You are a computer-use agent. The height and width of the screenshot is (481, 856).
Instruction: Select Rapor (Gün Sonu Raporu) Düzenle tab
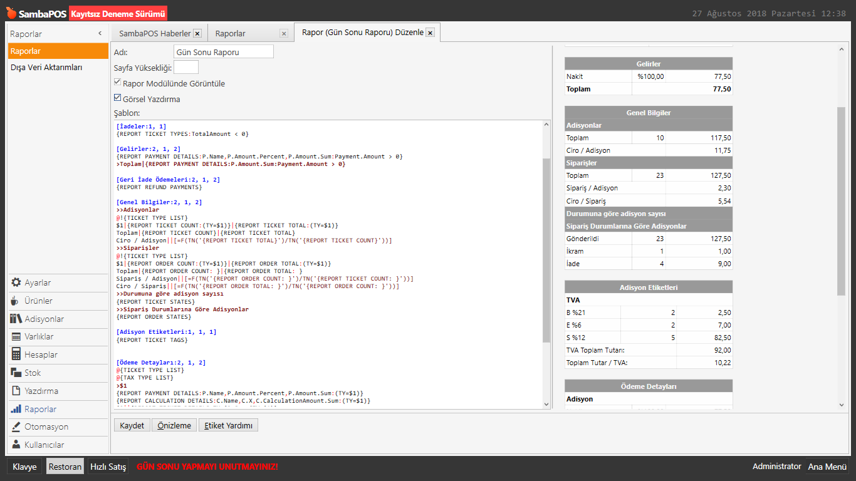[363, 33]
